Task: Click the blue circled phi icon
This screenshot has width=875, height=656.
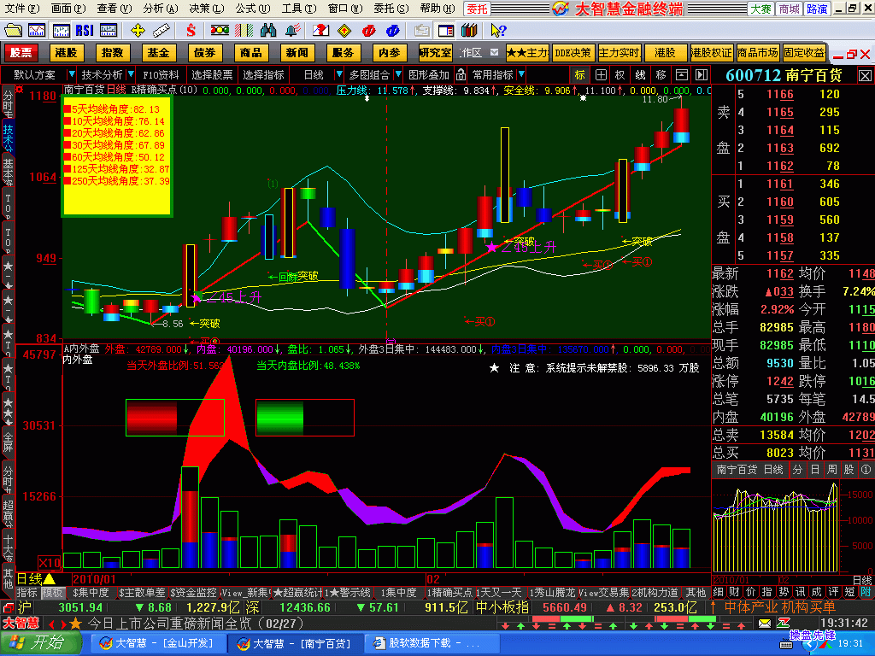Action: tap(393, 30)
